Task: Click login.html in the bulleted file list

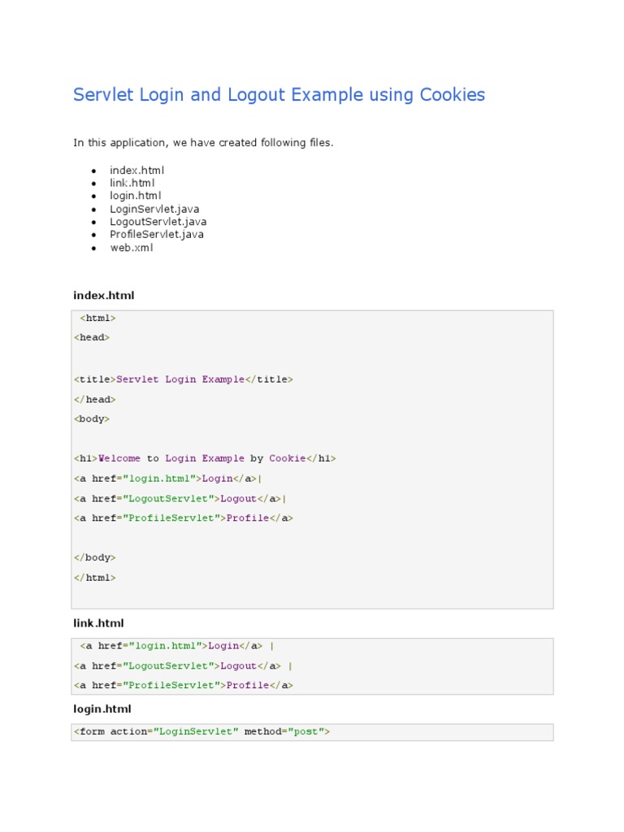Action: (135, 196)
